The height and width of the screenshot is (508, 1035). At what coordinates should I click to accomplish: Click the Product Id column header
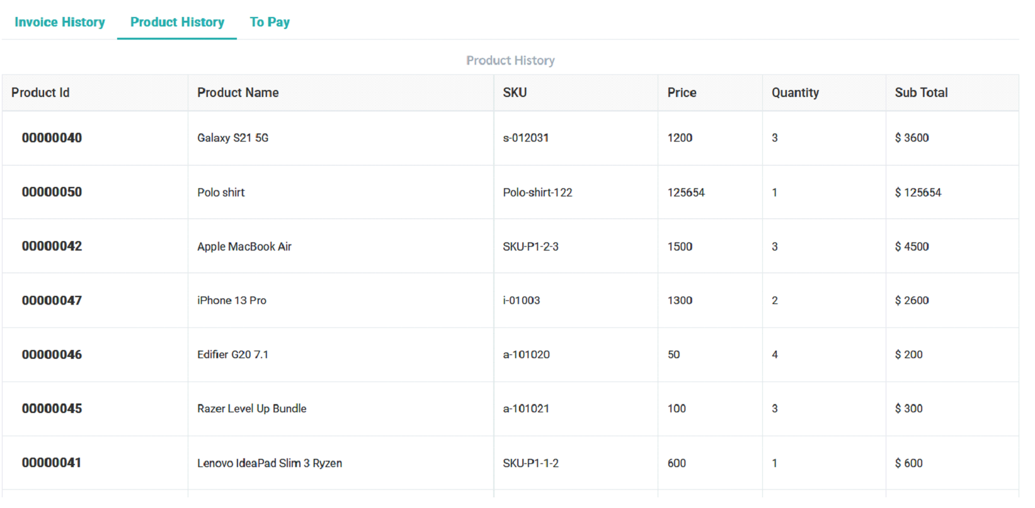tap(40, 93)
